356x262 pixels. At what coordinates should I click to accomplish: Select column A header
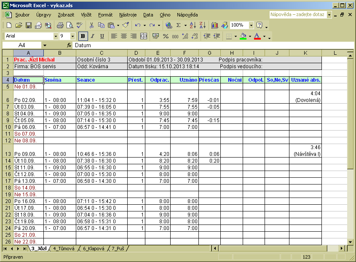click(x=28, y=53)
